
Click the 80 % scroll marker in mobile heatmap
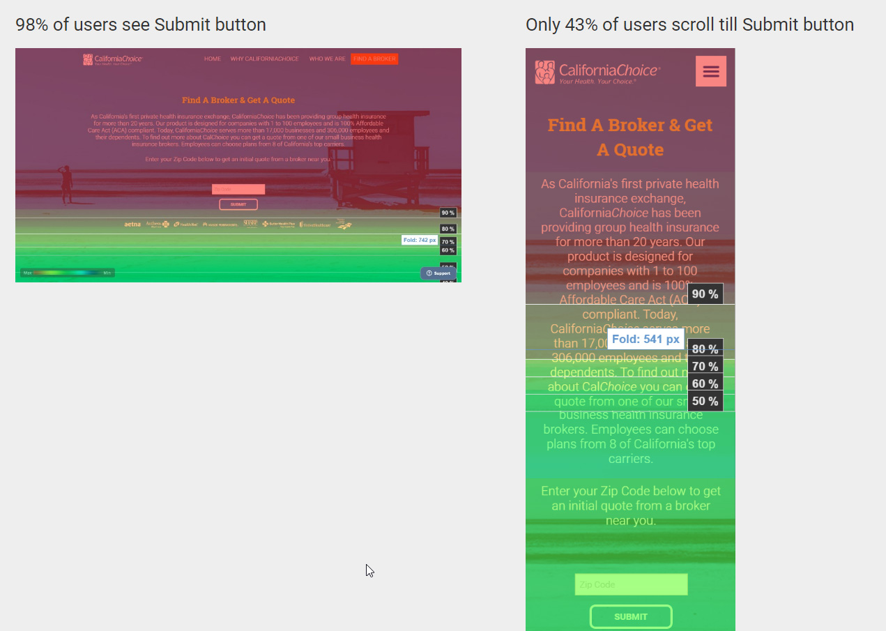705,349
